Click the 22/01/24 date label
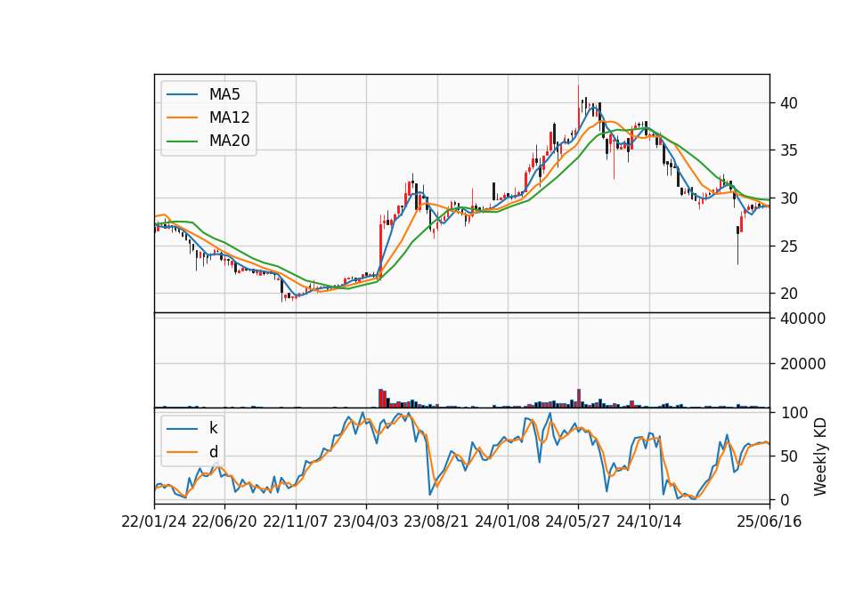 click(x=154, y=521)
